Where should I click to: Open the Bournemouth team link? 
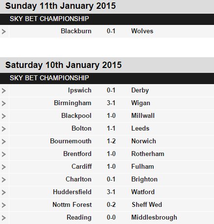(71, 141)
